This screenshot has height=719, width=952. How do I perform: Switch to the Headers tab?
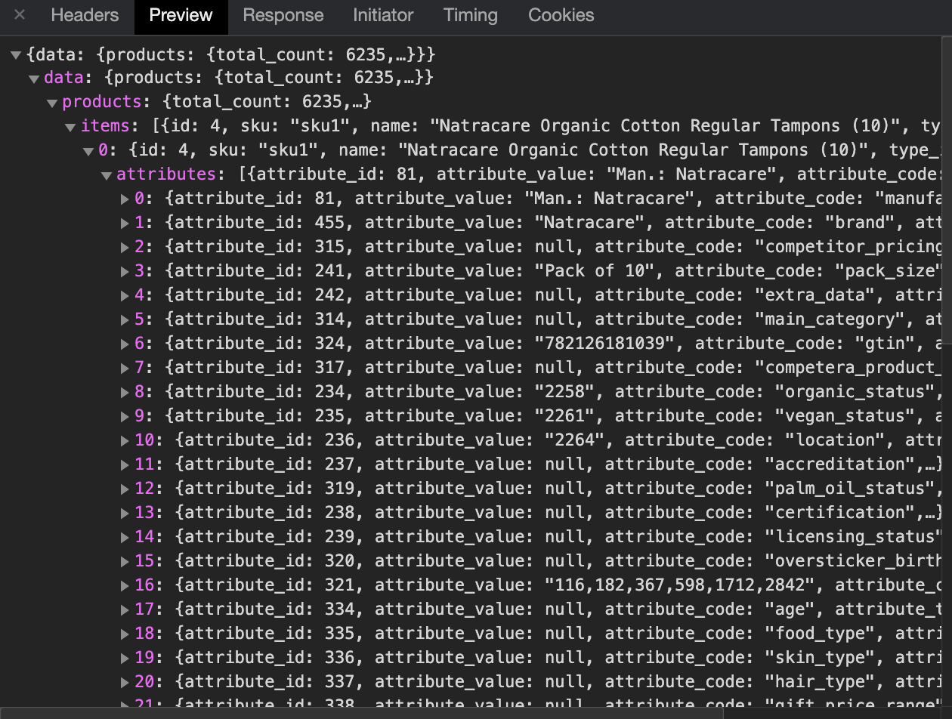point(85,15)
